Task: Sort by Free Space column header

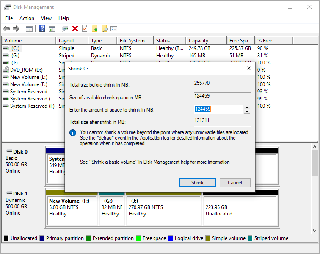Action: click(240, 40)
